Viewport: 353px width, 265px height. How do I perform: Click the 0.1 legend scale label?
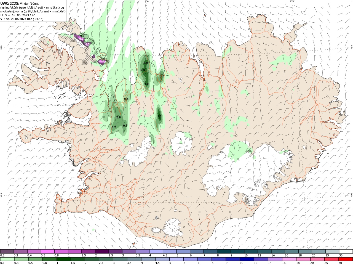(x=2, y=263)
